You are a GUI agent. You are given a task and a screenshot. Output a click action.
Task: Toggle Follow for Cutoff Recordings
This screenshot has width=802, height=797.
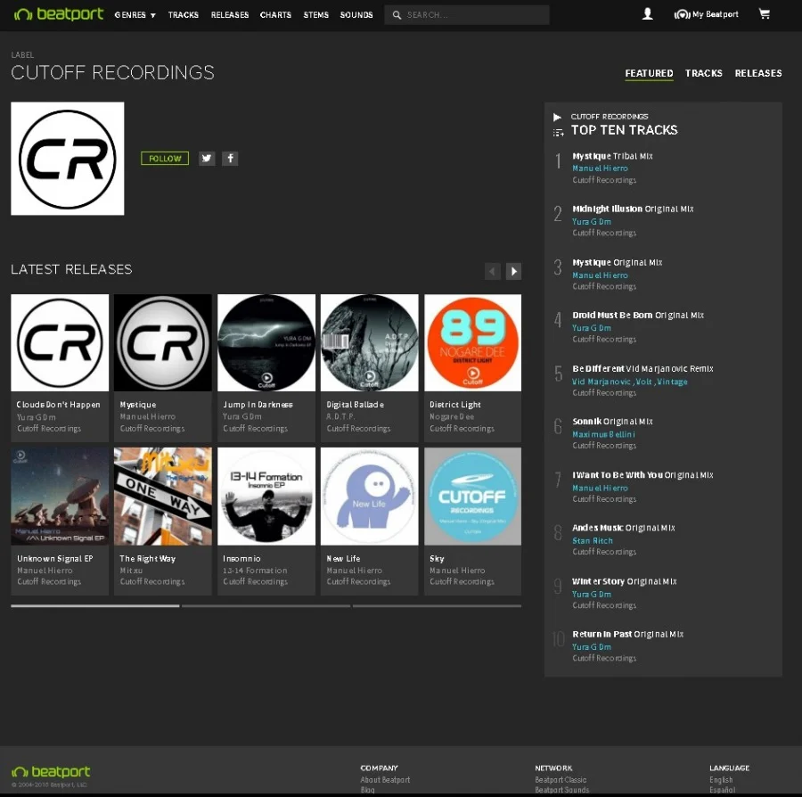point(165,159)
